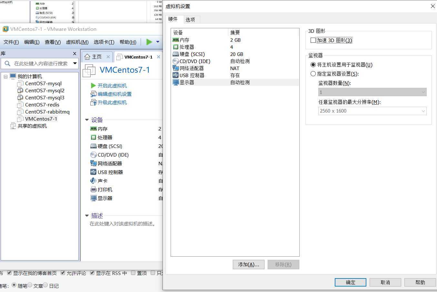This screenshot has width=437, height=292.
Task: Click the upgrade VM icon next to 升级此虚拟机
Action: tap(94, 102)
